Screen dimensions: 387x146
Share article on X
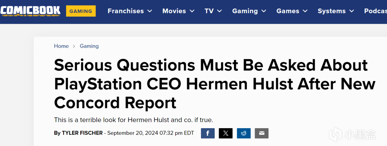[x=226, y=133]
